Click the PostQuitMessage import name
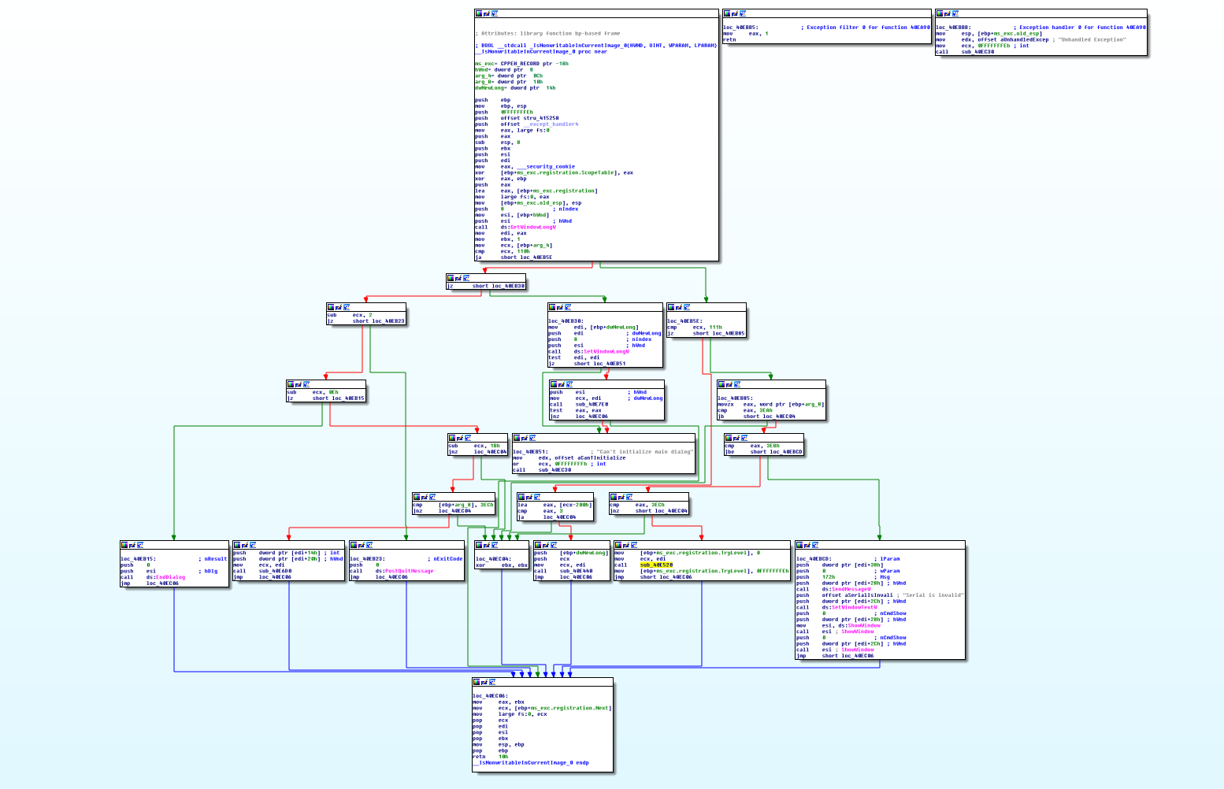Screen dimensions: 1224x789 [x=409, y=571]
